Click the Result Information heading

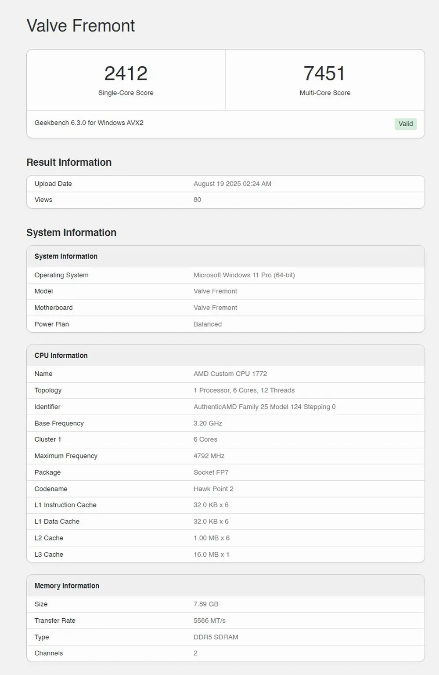(x=69, y=162)
